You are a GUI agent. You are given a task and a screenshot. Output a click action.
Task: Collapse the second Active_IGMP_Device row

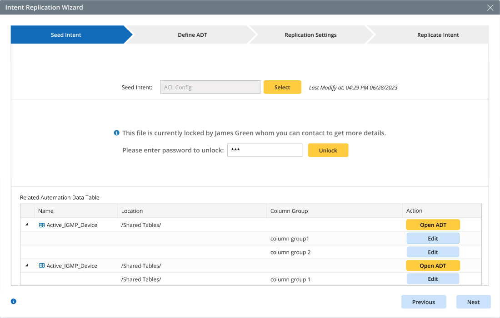pyautogui.click(x=27, y=265)
